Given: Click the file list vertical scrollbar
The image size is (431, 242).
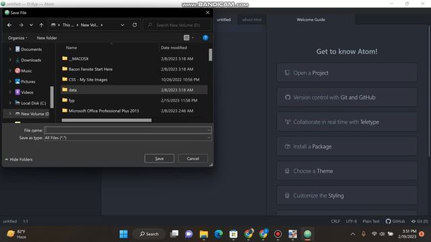Looking at the screenshot, I should click(210, 55).
